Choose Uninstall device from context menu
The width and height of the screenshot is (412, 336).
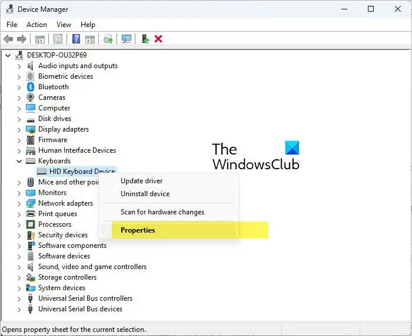tap(169, 194)
